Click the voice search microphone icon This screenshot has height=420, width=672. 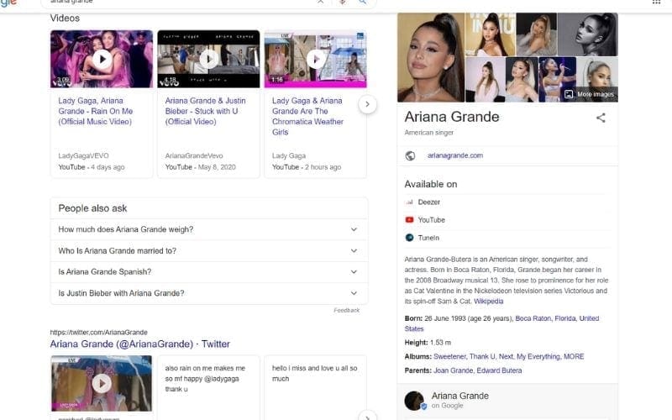pyautogui.click(x=342, y=3)
